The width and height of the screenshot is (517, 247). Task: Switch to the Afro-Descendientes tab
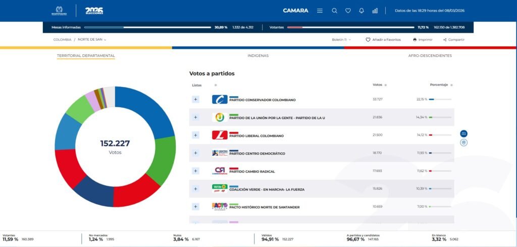[430, 55]
